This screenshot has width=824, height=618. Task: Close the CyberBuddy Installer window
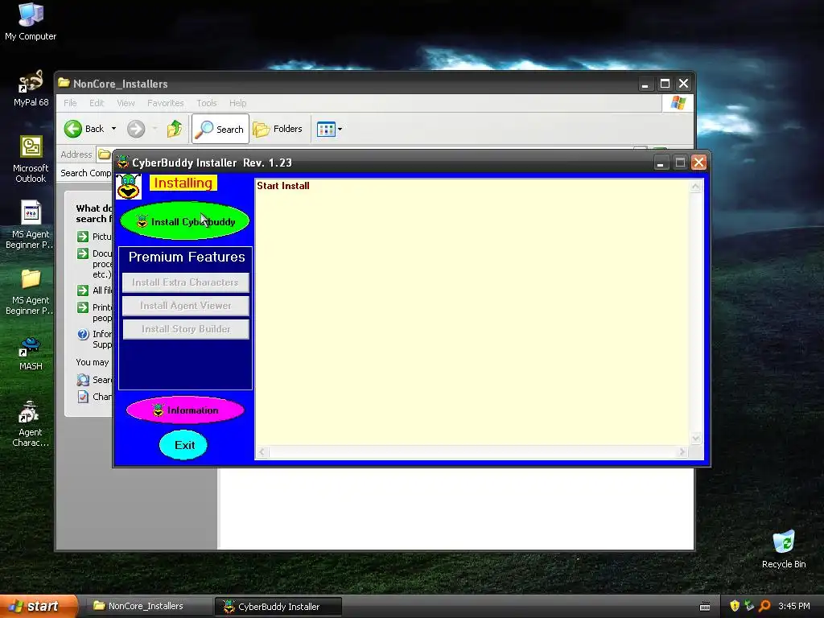coord(698,163)
